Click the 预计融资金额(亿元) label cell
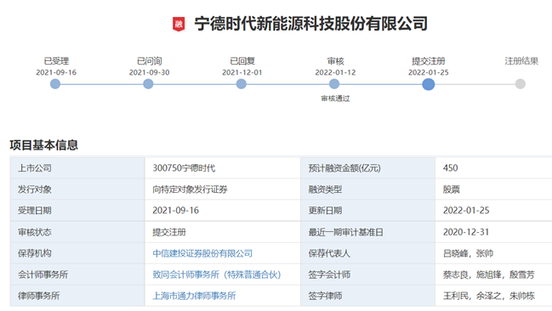552x311 pixels. coord(368,168)
